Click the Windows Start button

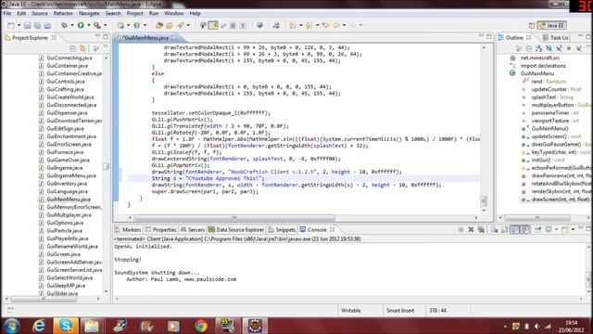[x=11, y=326]
